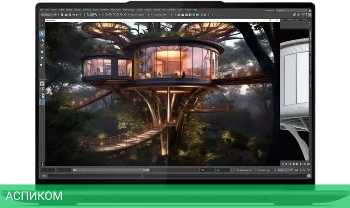
Task: Click the No Anim Layer button
Action: point(264,170)
